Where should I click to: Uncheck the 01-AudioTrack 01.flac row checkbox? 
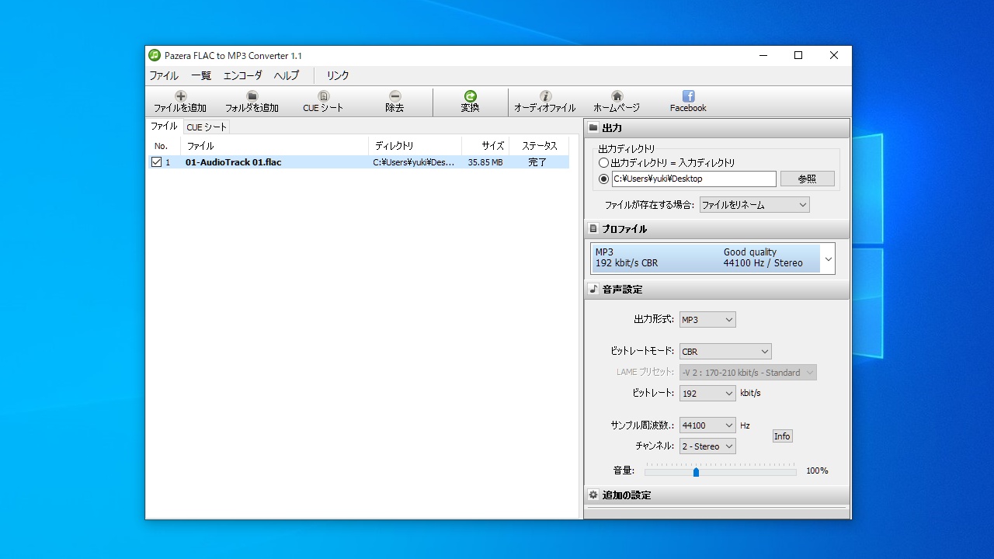click(x=156, y=162)
